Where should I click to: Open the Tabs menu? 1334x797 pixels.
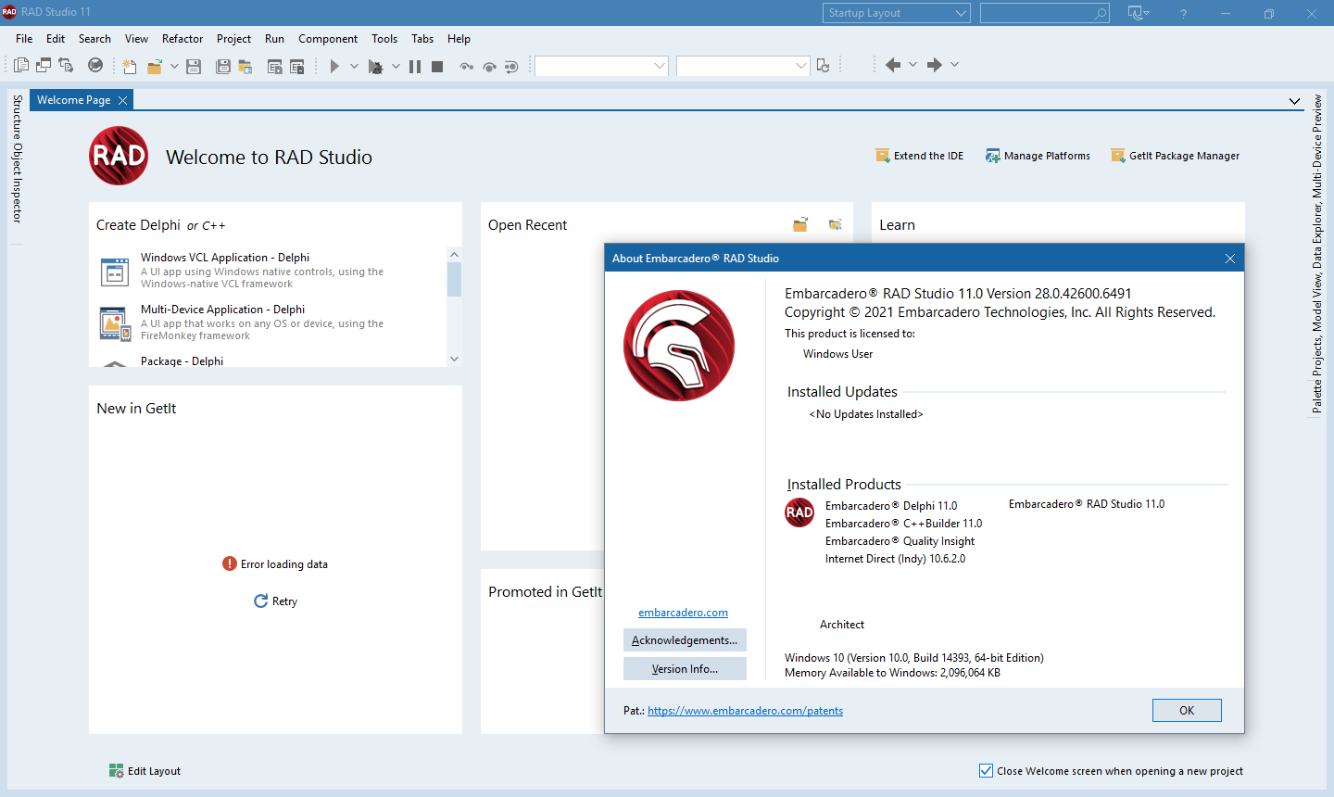(422, 39)
